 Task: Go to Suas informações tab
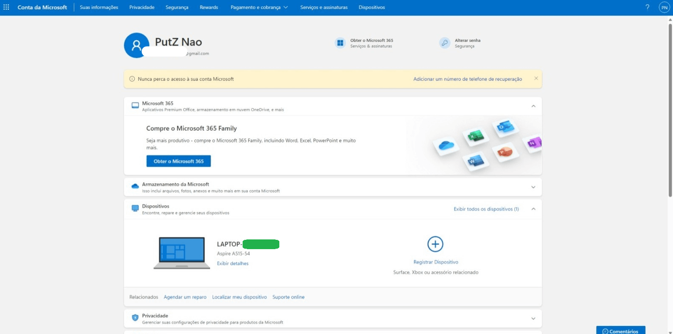pyautogui.click(x=99, y=7)
